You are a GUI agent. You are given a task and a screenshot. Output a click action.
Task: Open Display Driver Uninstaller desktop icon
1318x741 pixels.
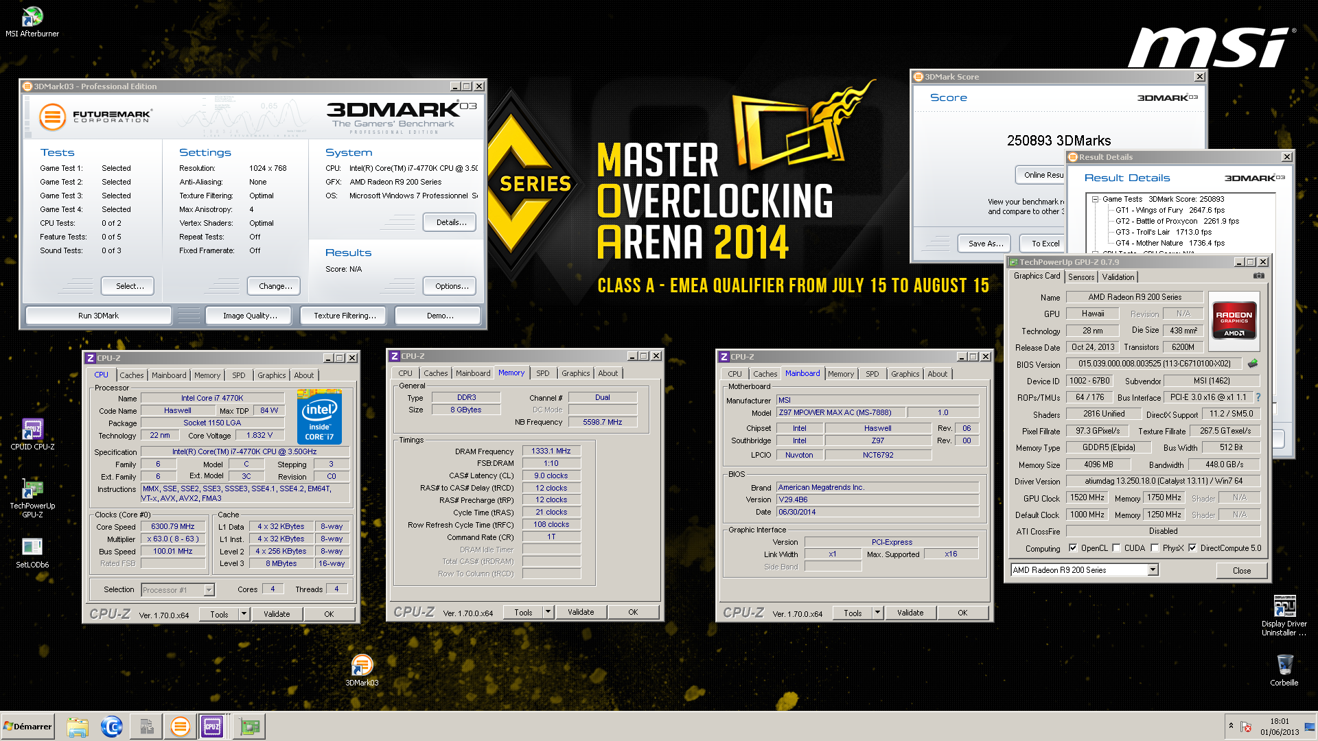(x=1284, y=615)
